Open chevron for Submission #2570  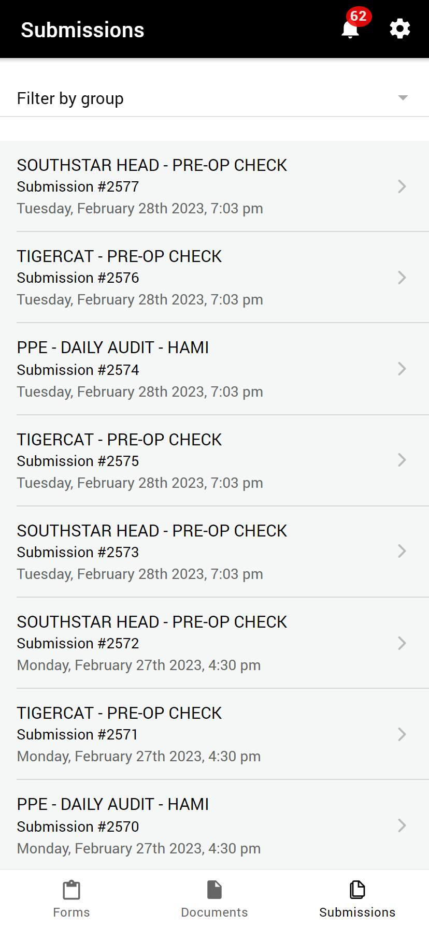click(402, 825)
